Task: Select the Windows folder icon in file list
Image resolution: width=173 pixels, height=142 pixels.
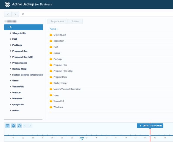Action: pos(51,107)
